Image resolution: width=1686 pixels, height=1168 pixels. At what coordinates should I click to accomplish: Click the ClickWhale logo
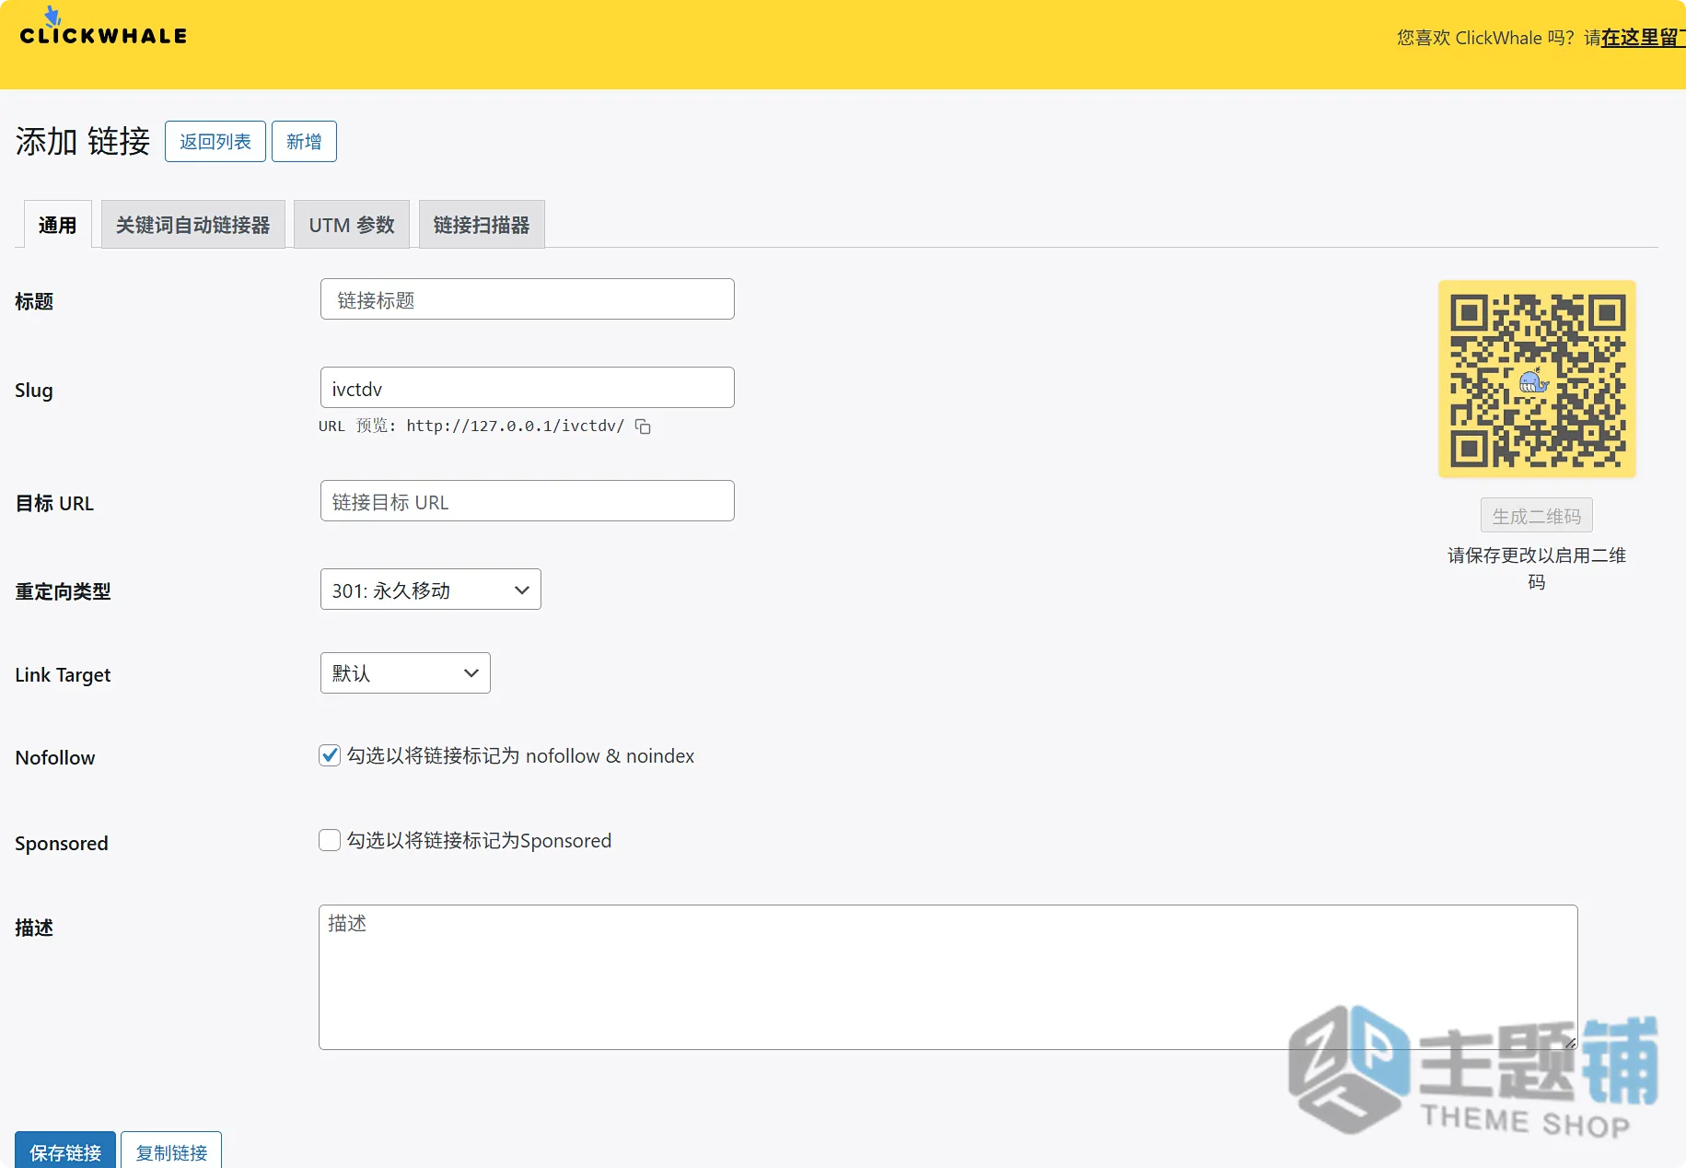point(103,27)
